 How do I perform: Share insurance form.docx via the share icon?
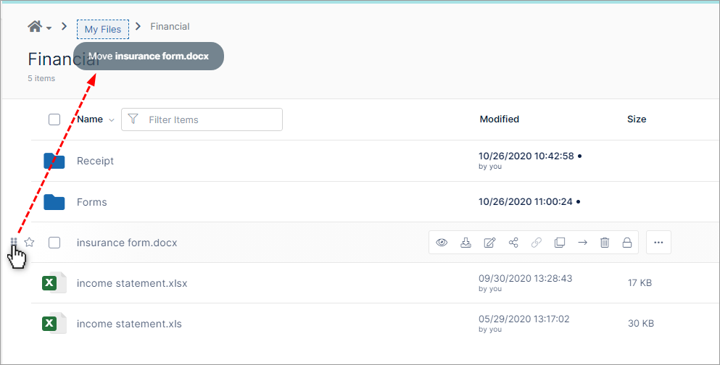[x=513, y=243]
